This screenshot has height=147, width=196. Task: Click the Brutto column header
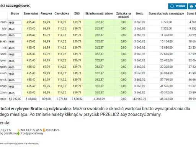coord(15,13)
